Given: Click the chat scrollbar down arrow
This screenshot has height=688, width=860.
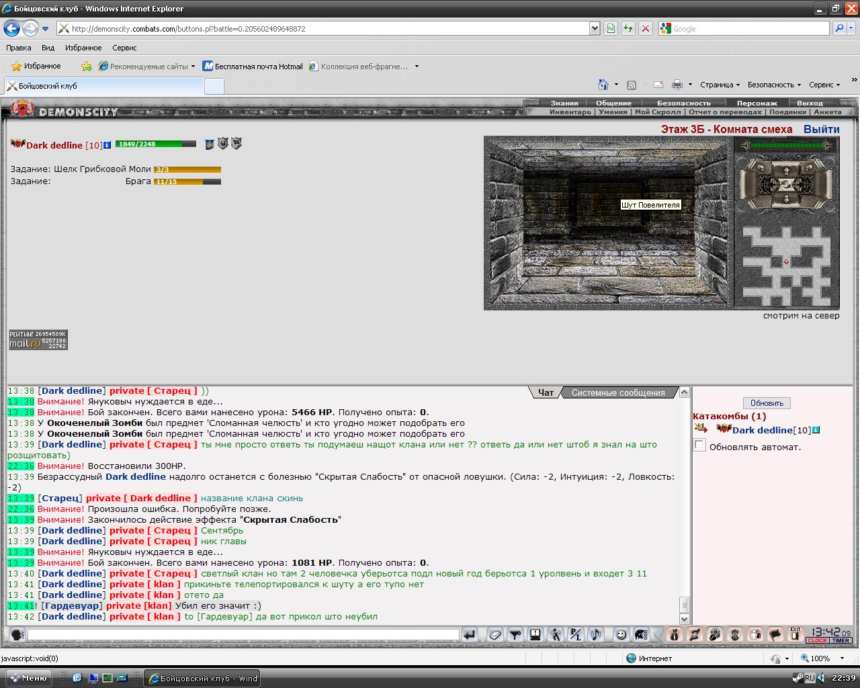Looking at the screenshot, I should pos(685,619).
